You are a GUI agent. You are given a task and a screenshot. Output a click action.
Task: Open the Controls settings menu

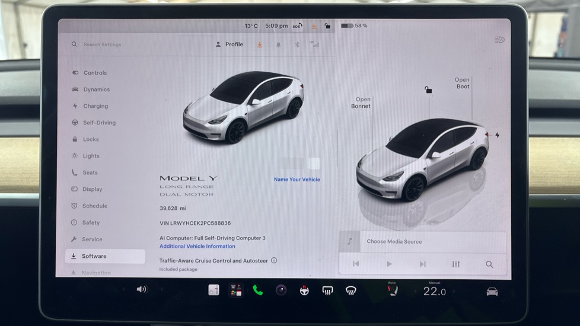(90, 73)
